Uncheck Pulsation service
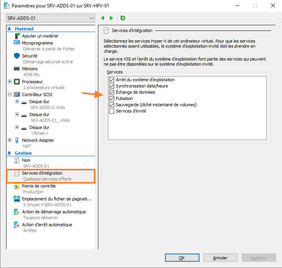 112,98
